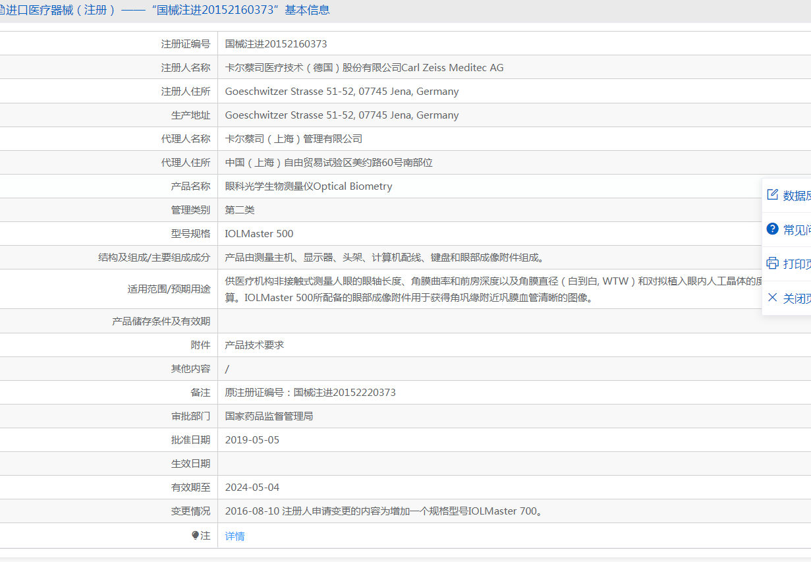Click the 型号规格 field label

click(191, 234)
